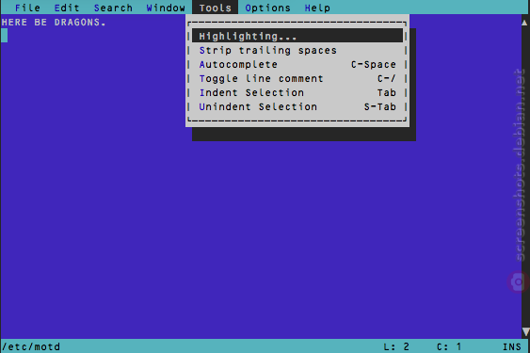Open the File menu
Image resolution: width=530 pixels, height=353 pixels.
point(27,8)
